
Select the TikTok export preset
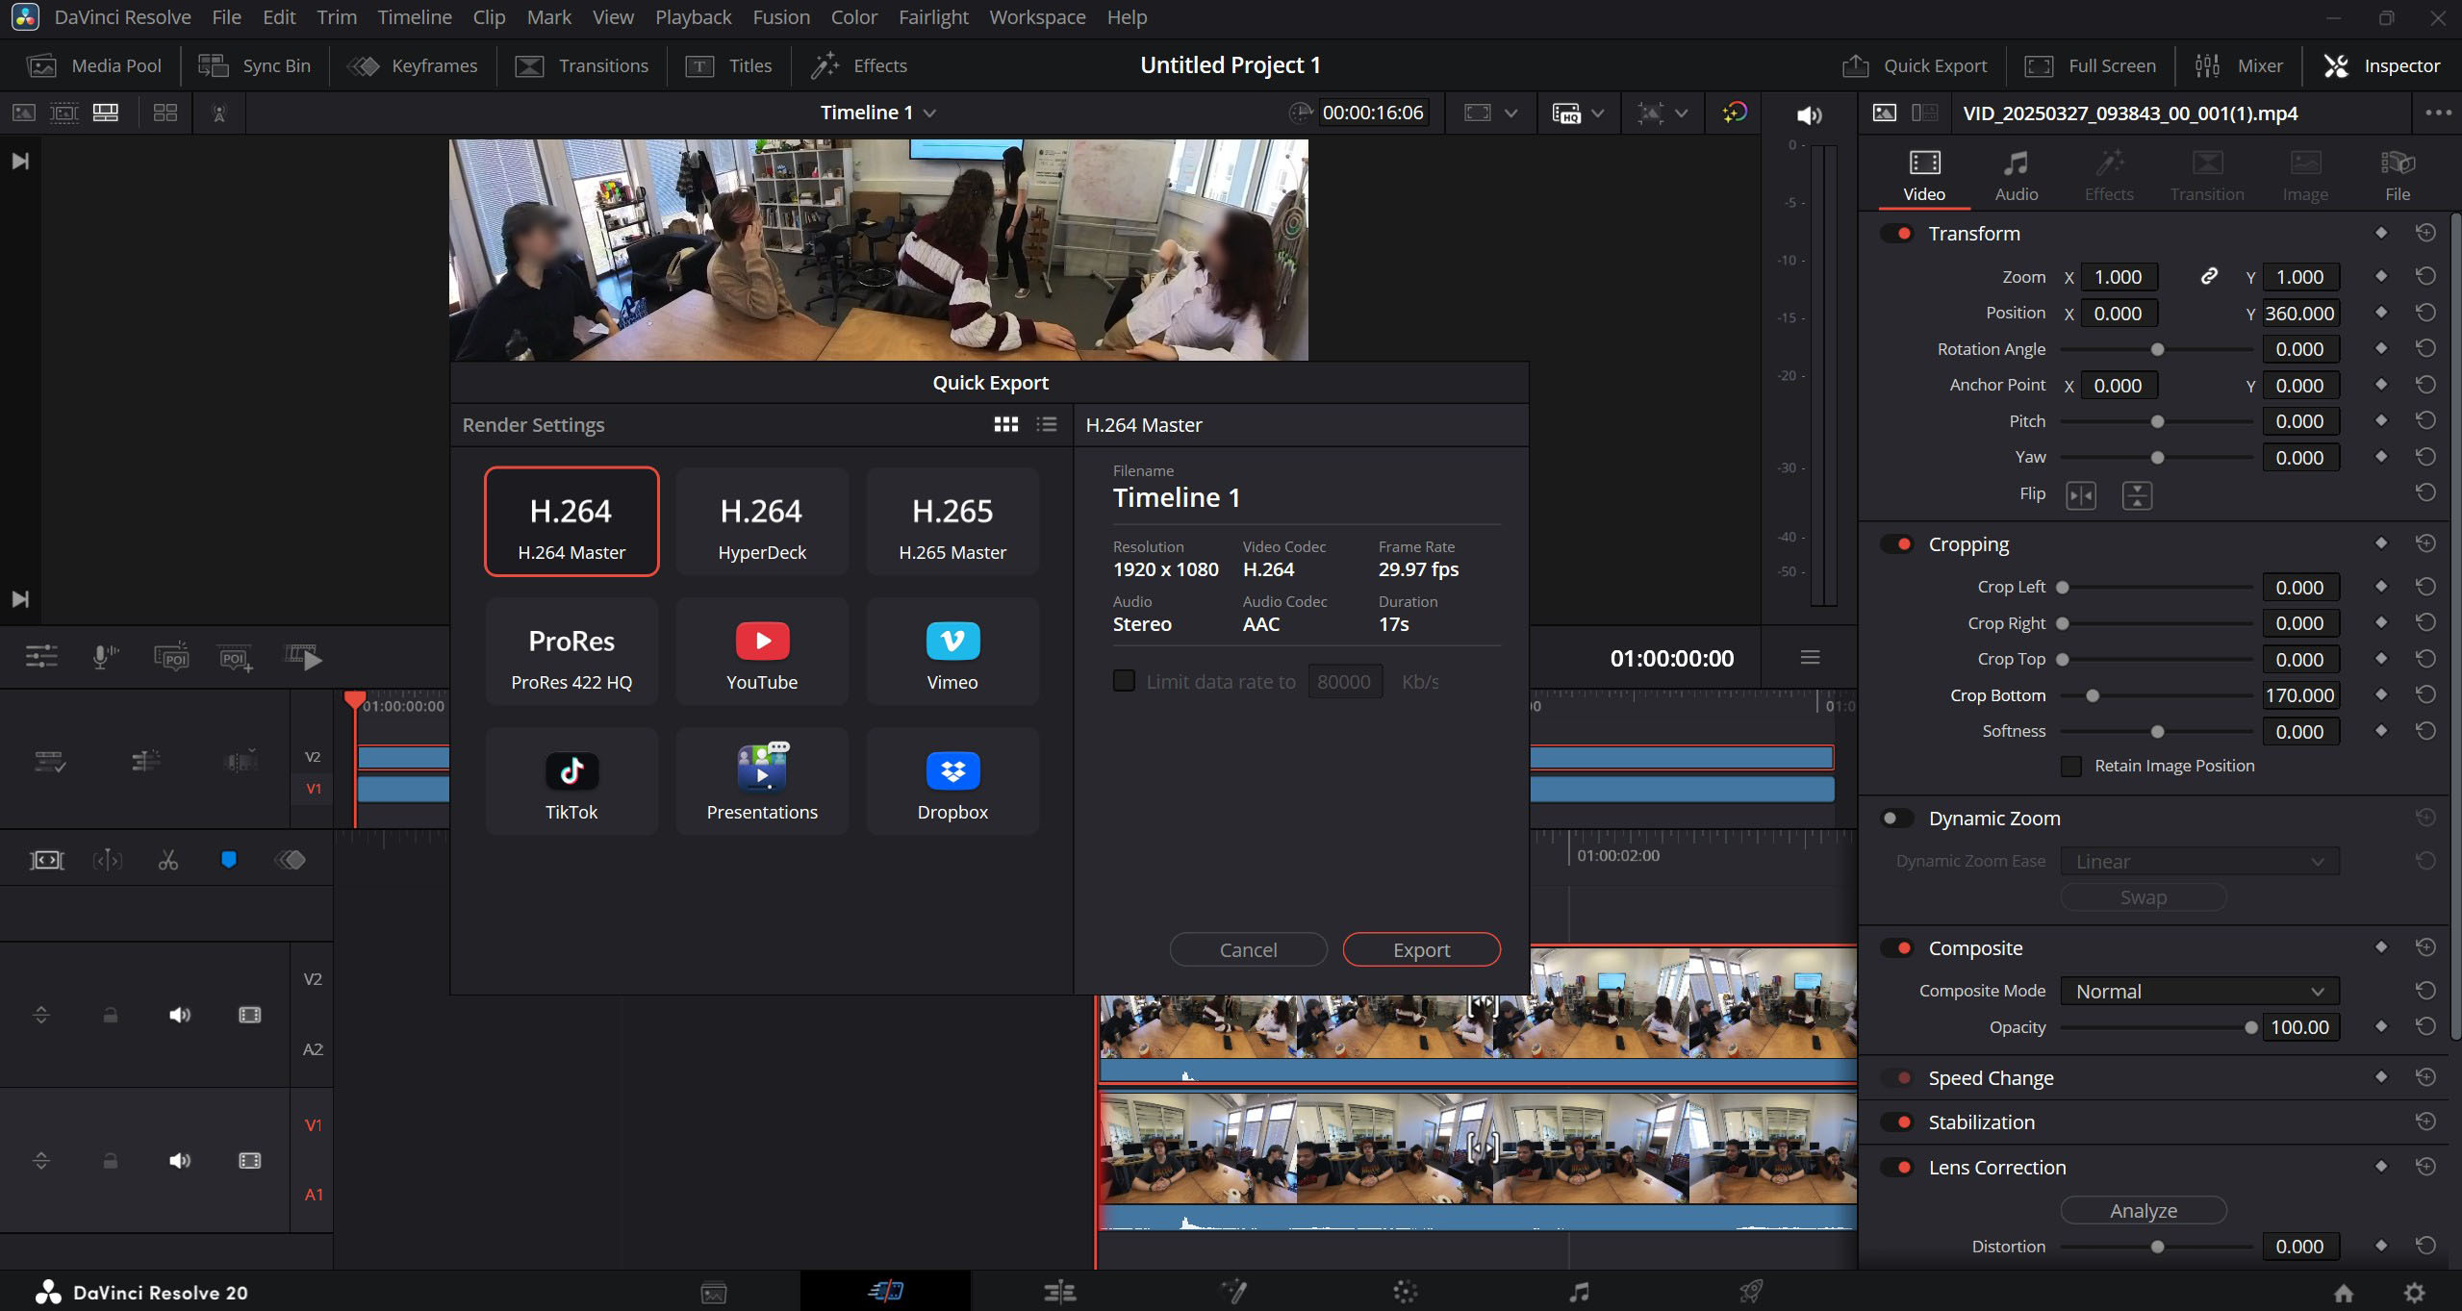point(571,782)
